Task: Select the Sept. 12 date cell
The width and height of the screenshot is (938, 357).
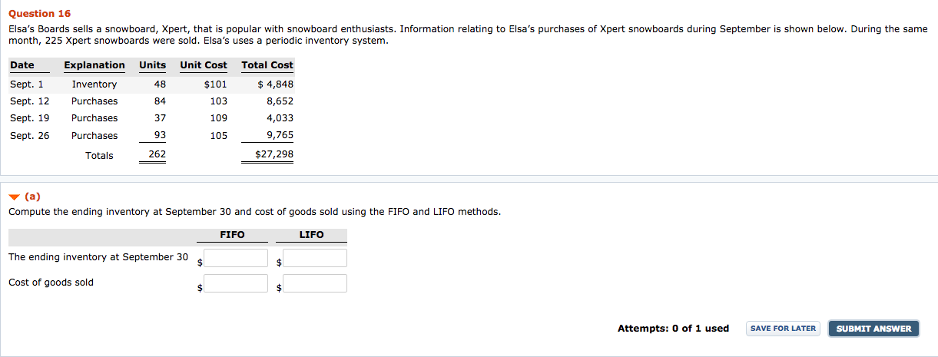Action: [x=29, y=101]
